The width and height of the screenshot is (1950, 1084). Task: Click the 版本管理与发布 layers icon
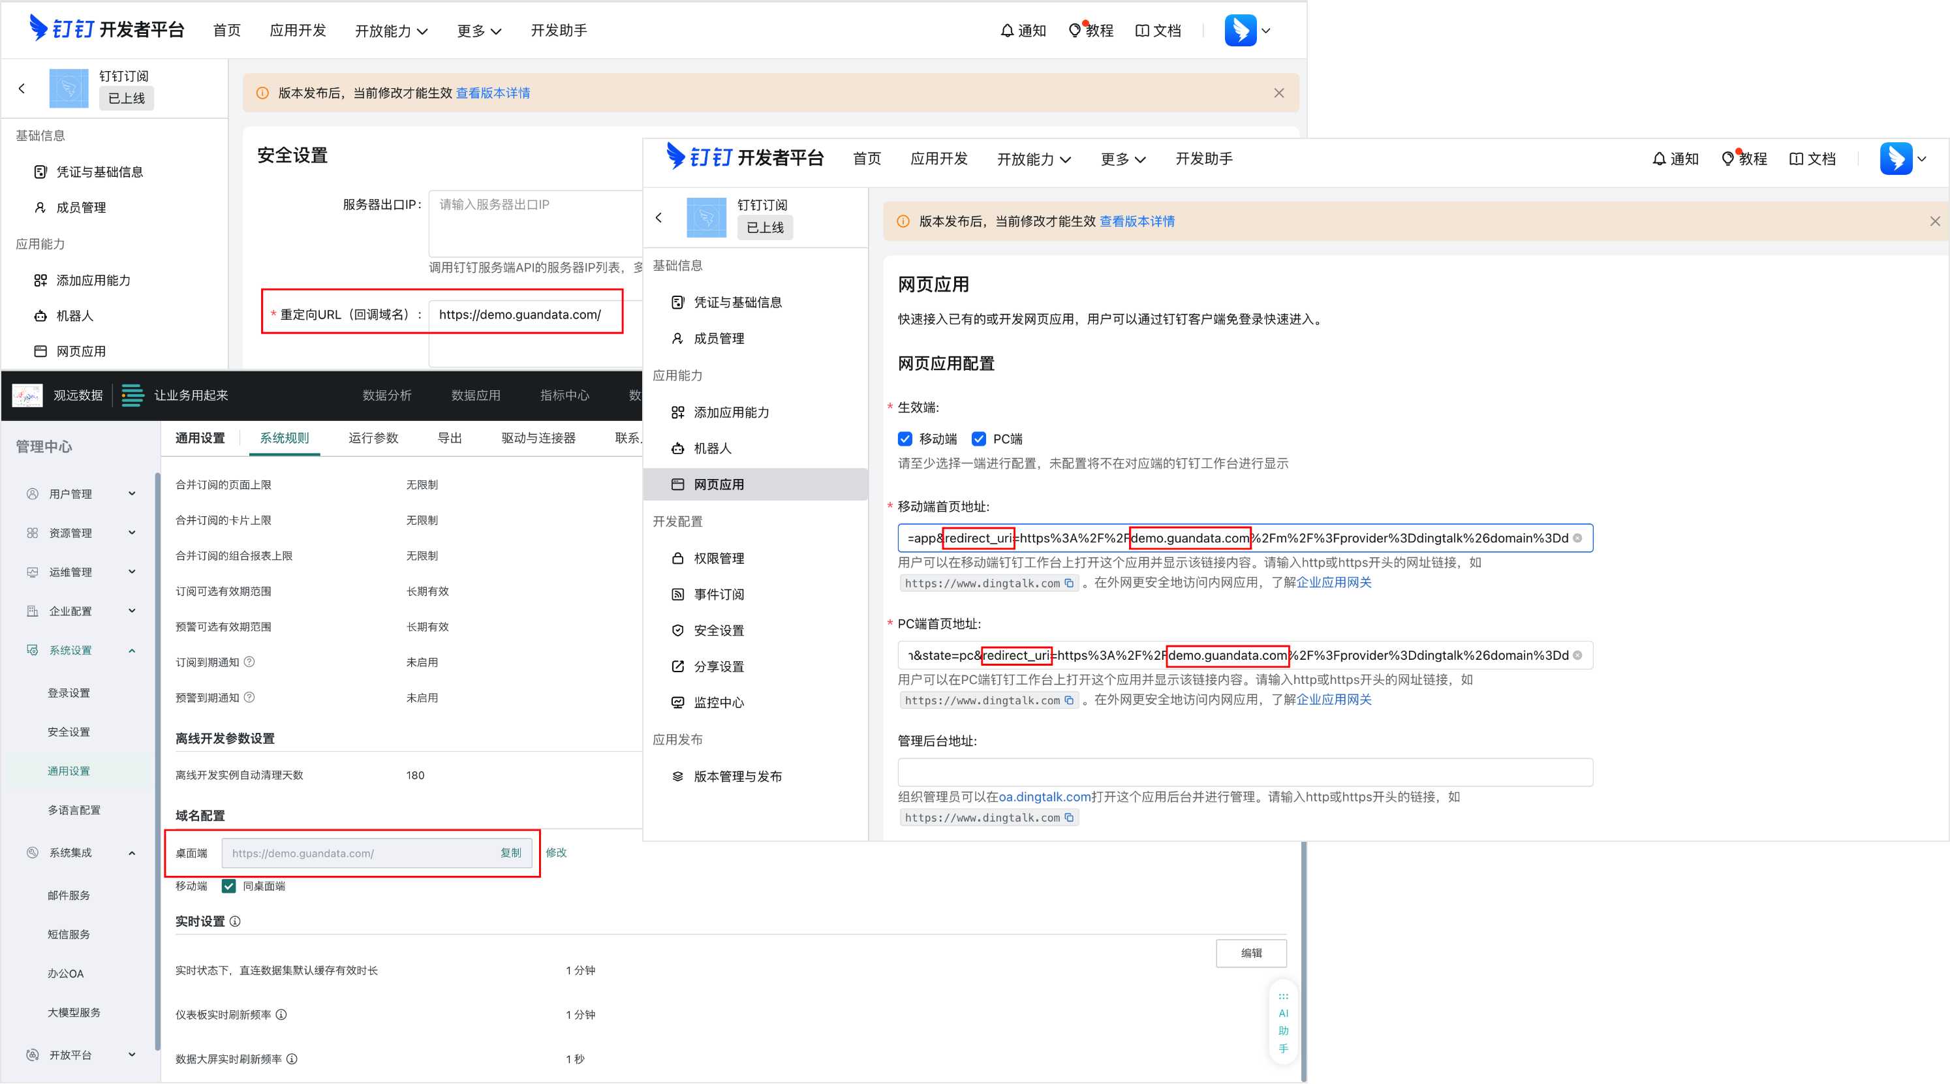click(677, 777)
